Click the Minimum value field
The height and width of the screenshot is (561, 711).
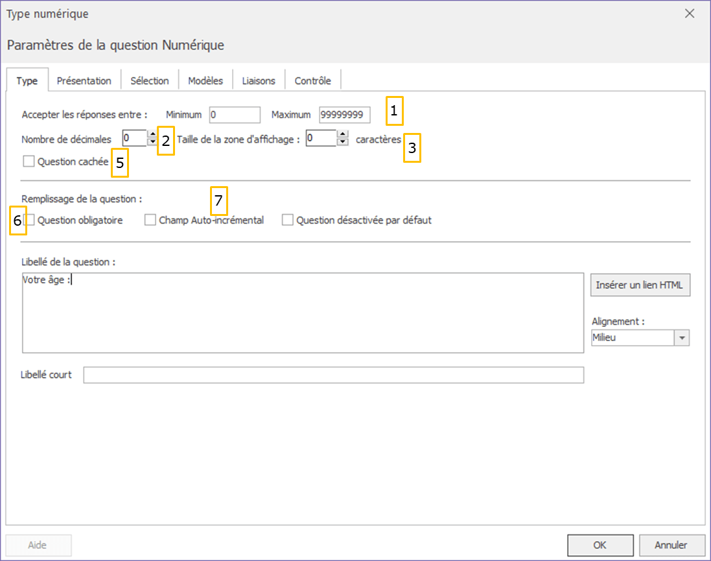(235, 115)
